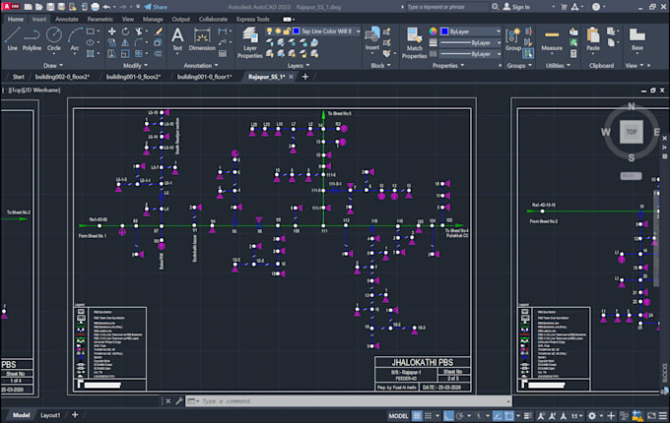This screenshot has width=670, height=423.
Task: Click the Quick Calculator icon in Utilities
Action: pyautogui.click(x=573, y=54)
